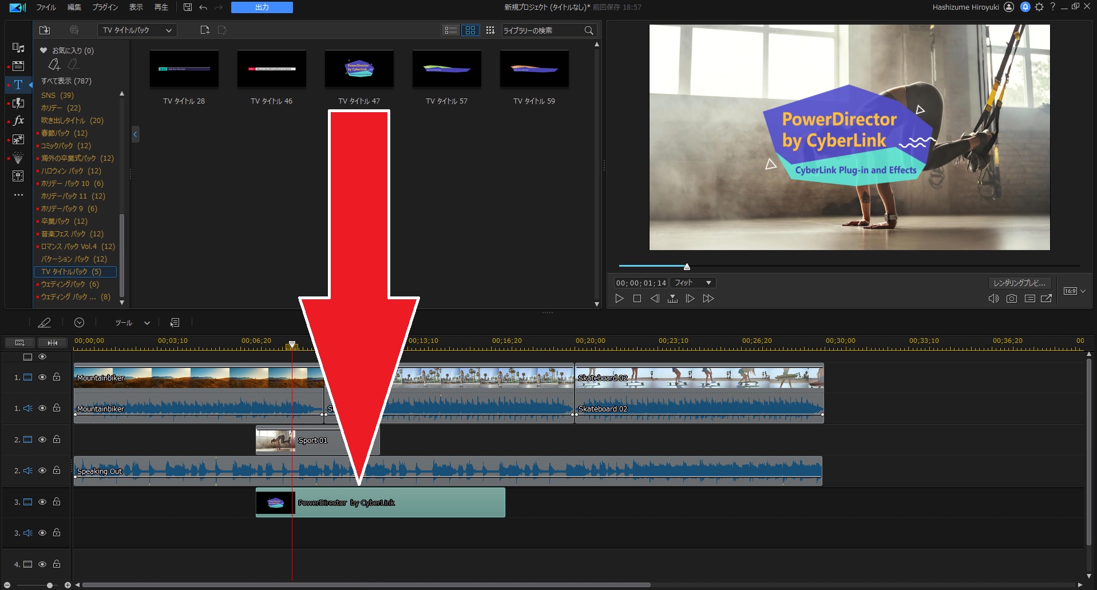Click the undo arrow icon
This screenshot has width=1097, height=590.
[x=203, y=7]
